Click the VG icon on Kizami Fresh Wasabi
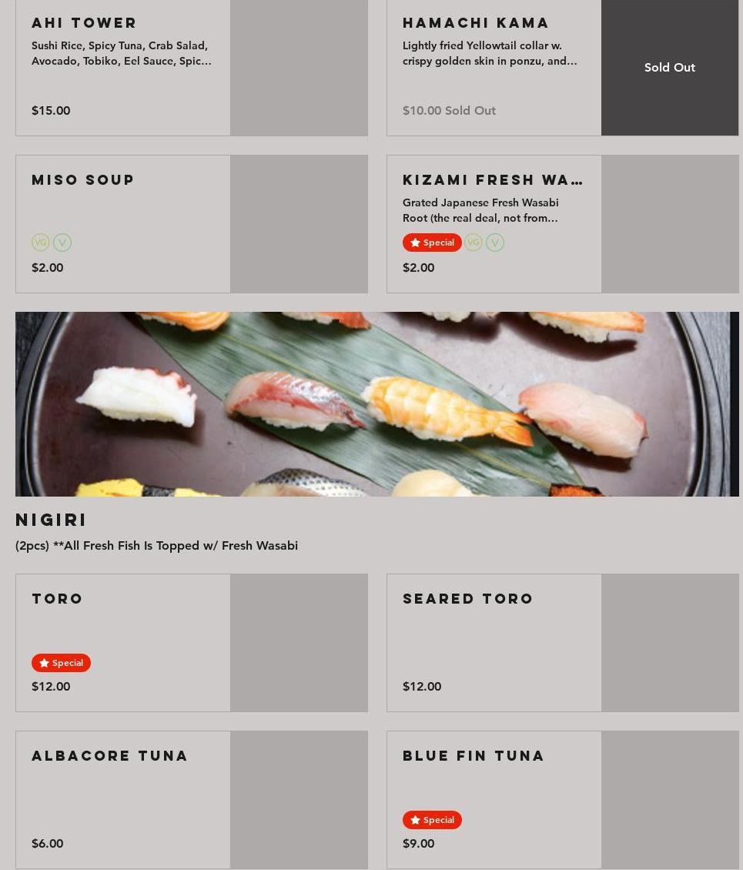This screenshot has width=743, height=870. tap(473, 243)
